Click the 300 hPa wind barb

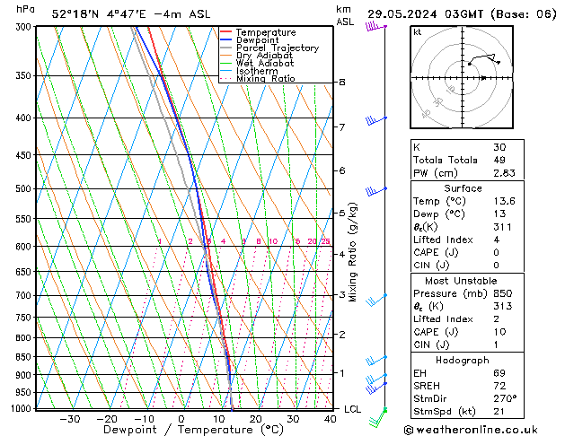tap(375, 26)
